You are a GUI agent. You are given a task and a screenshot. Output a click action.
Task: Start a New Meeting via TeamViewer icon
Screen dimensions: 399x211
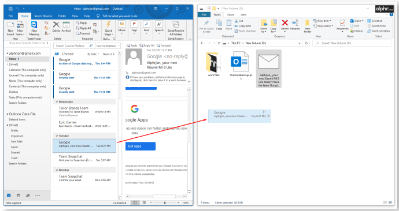[x=34, y=28]
